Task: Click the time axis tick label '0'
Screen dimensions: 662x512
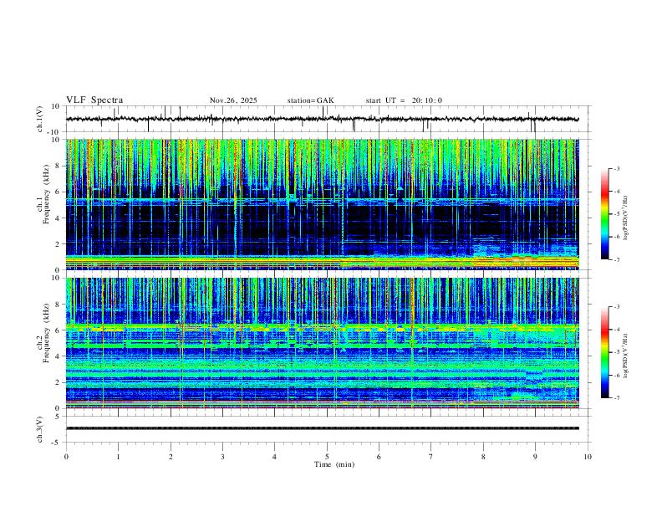Action: 66,457
